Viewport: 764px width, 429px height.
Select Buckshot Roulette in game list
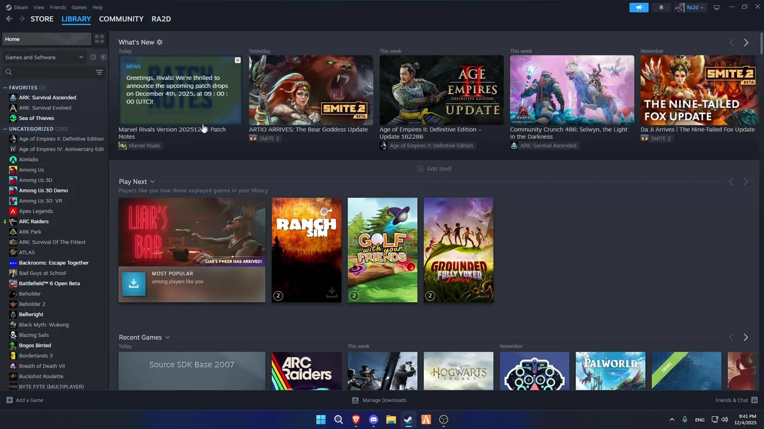tap(41, 377)
